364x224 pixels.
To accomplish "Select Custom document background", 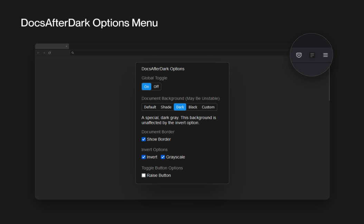I will [x=208, y=107].
